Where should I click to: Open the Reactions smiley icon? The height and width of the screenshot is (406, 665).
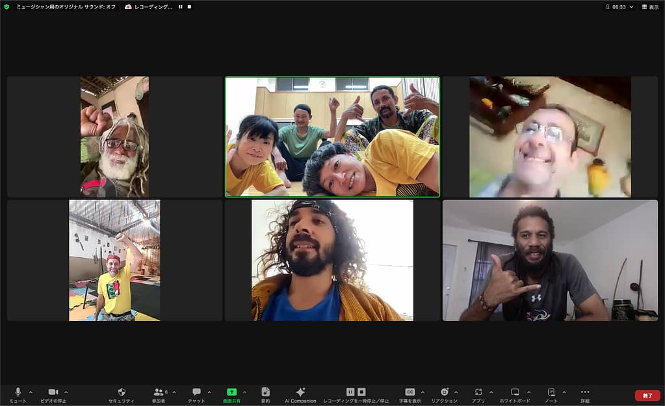point(444,392)
